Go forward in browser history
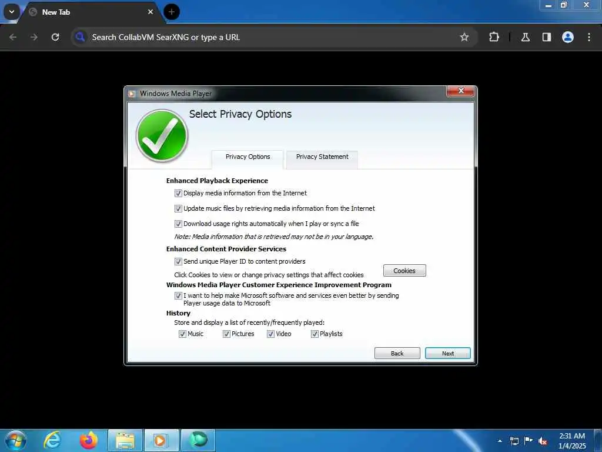The image size is (602, 452). 34,37
